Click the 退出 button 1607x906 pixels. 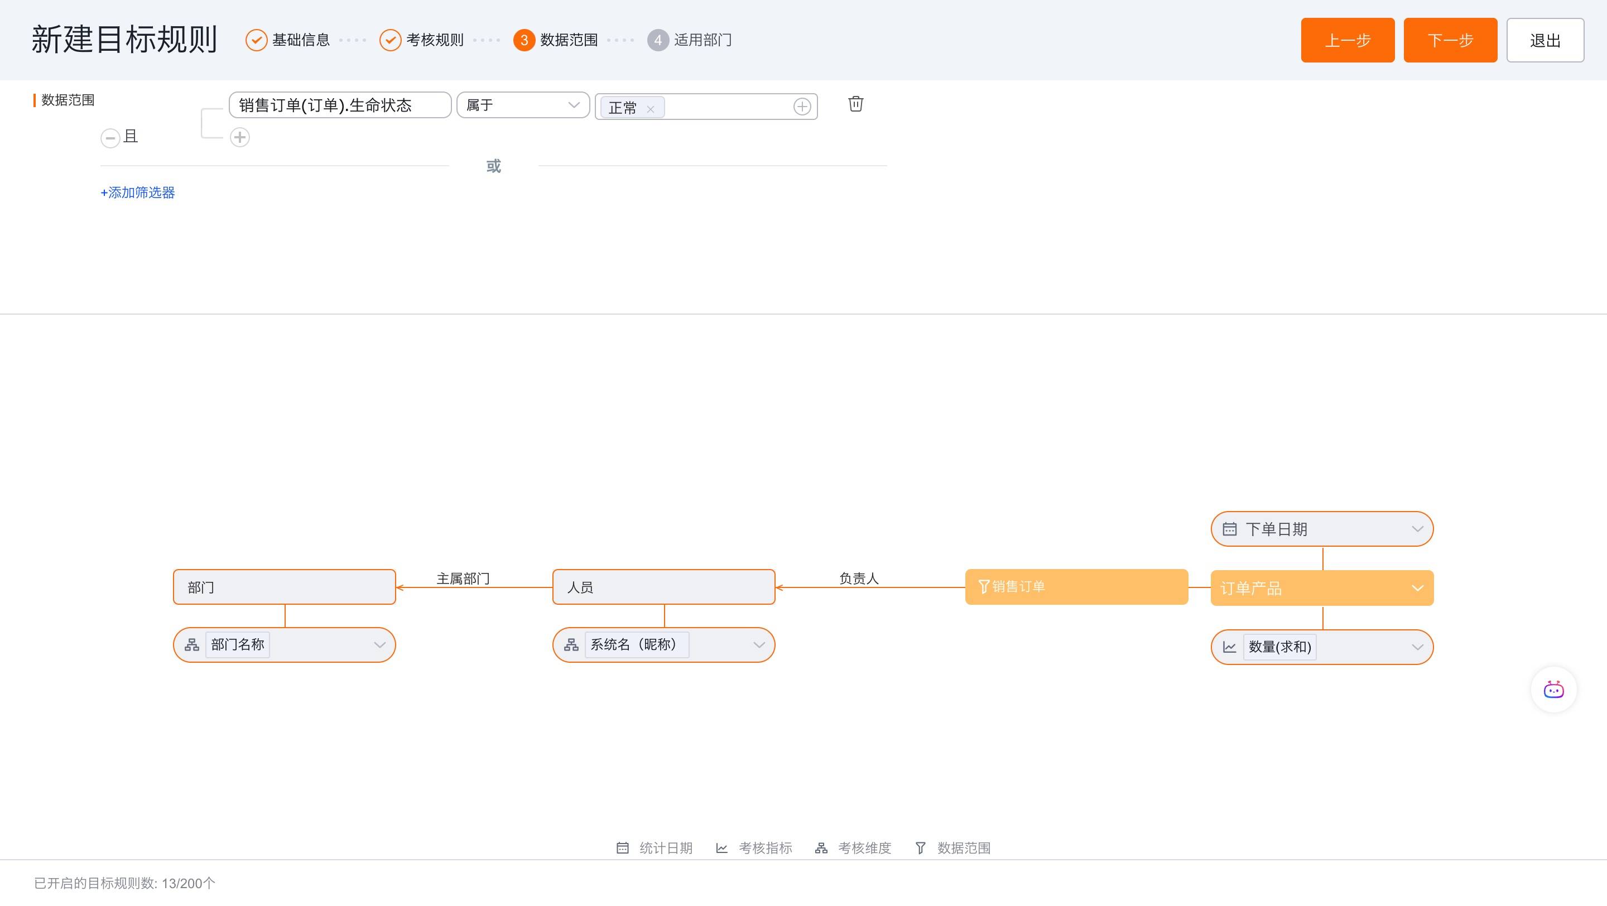(x=1545, y=41)
